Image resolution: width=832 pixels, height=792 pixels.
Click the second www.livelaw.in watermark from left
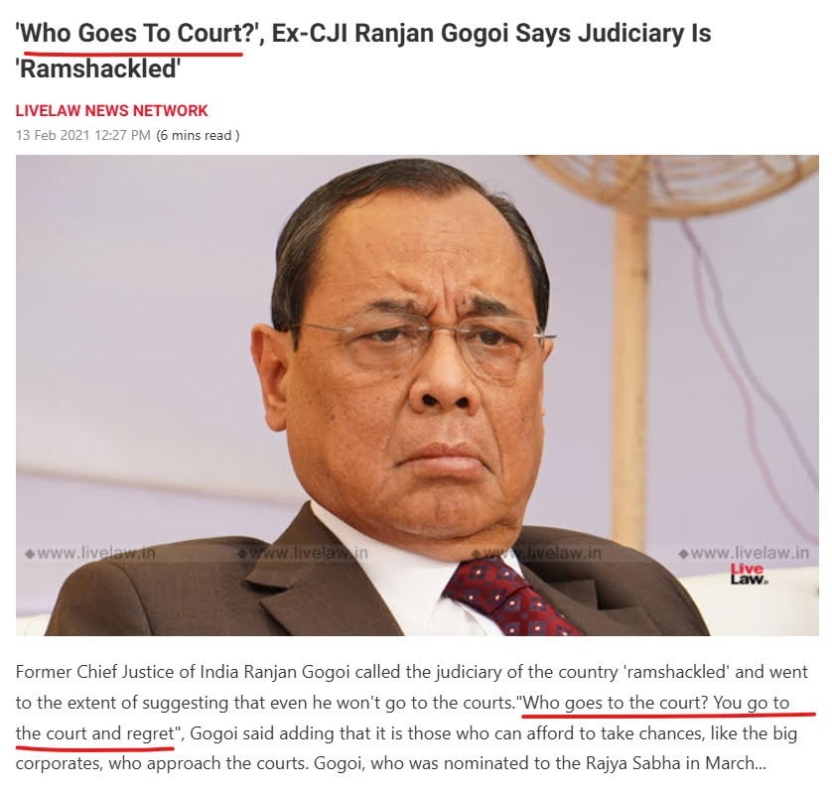(303, 553)
